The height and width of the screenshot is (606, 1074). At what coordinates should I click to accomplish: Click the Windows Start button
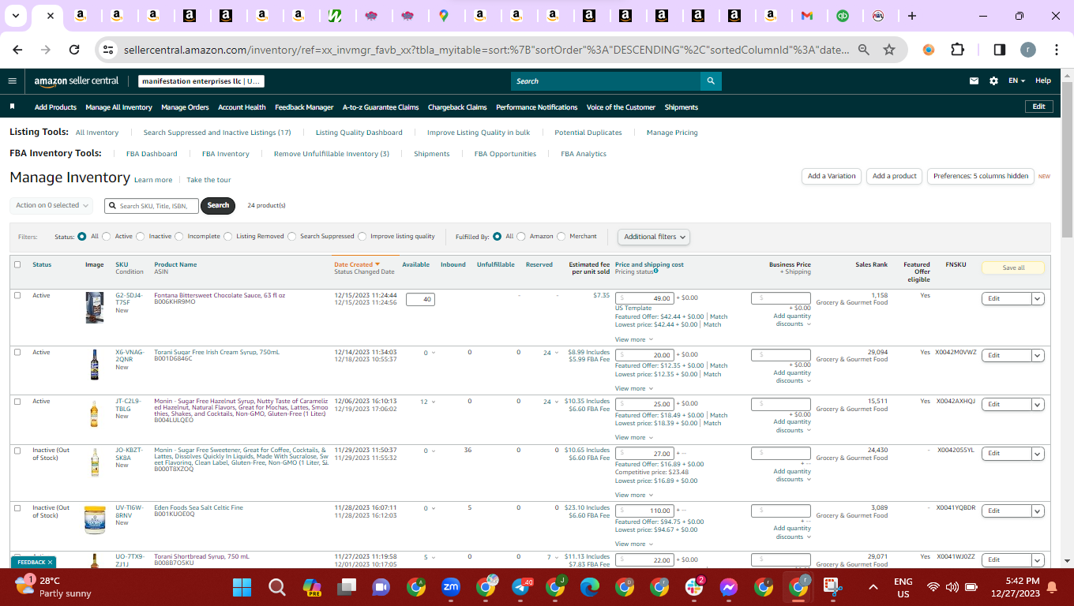pyautogui.click(x=242, y=587)
